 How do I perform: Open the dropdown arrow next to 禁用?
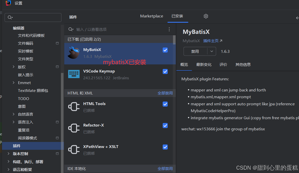pyautogui.click(x=212, y=51)
